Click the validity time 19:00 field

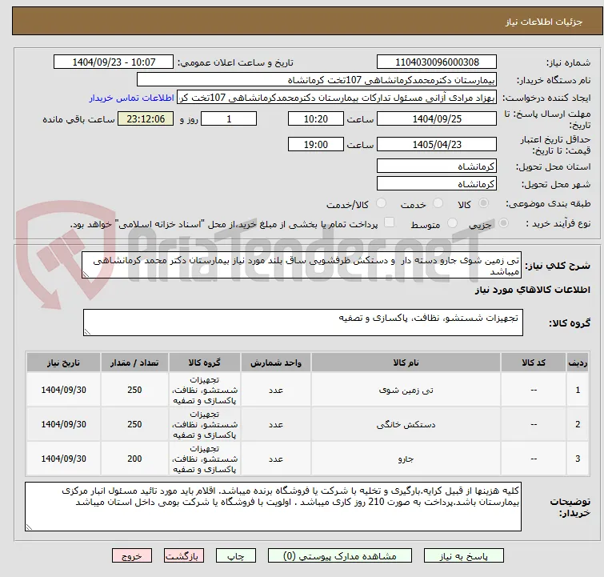(x=316, y=144)
